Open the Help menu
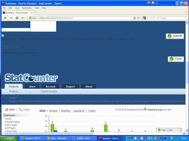 tap(44, 8)
